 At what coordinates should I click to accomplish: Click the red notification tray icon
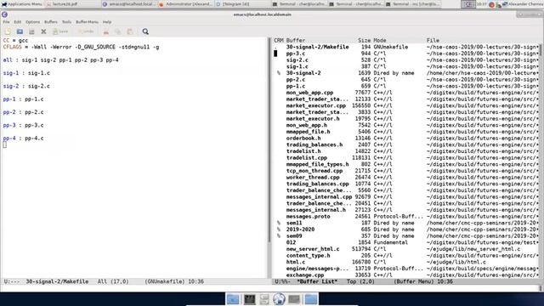coord(491,4)
